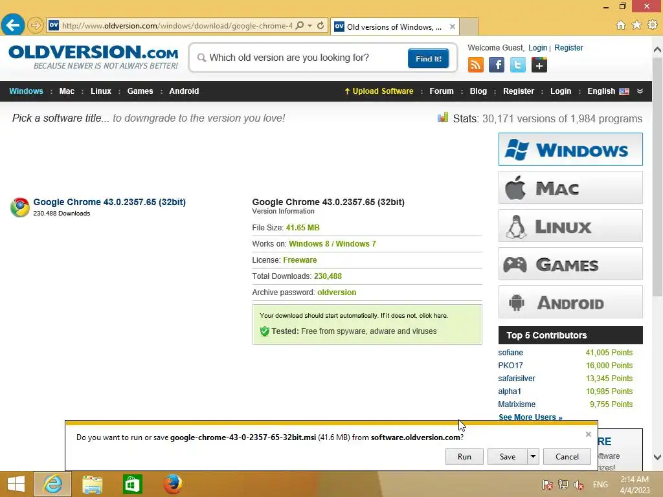This screenshot has width=663, height=497.
Task: Open a new blank tab
Action: (x=469, y=27)
